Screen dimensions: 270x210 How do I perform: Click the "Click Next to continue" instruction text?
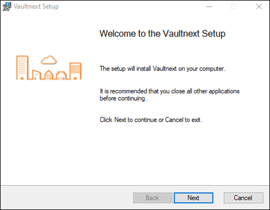coord(151,120)
